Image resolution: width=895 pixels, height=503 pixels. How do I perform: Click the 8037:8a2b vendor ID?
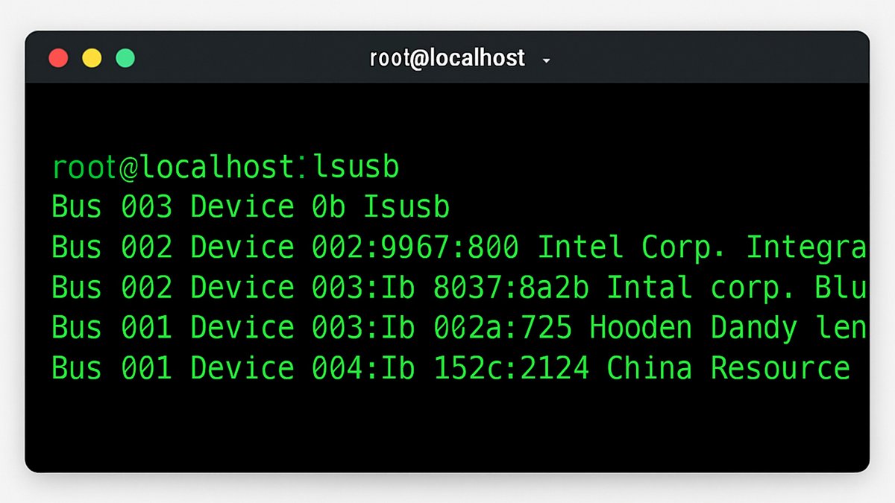pos(511,288)
